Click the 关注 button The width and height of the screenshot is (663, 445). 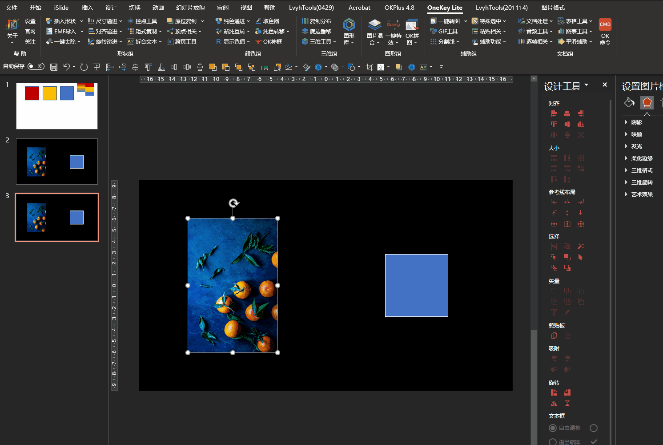30,41
